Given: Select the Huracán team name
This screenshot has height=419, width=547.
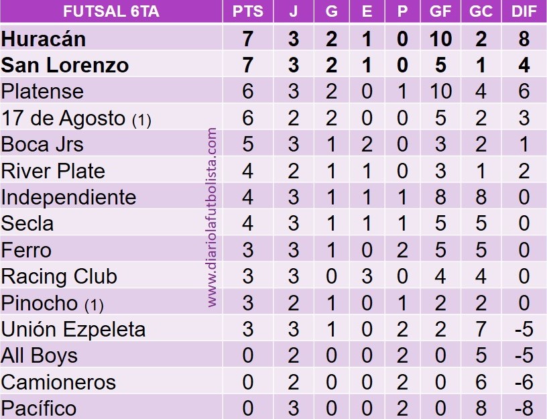Looking at the screenshot, I should point(44,39).
